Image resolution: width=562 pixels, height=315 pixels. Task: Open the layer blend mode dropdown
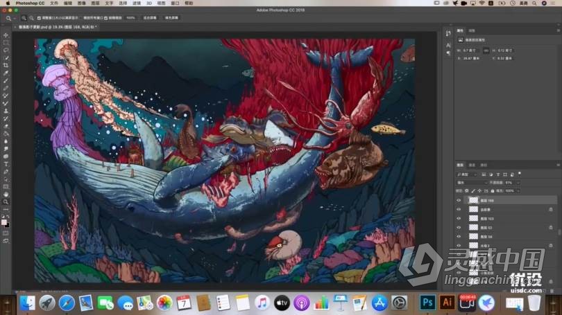(x=472, y=182)
